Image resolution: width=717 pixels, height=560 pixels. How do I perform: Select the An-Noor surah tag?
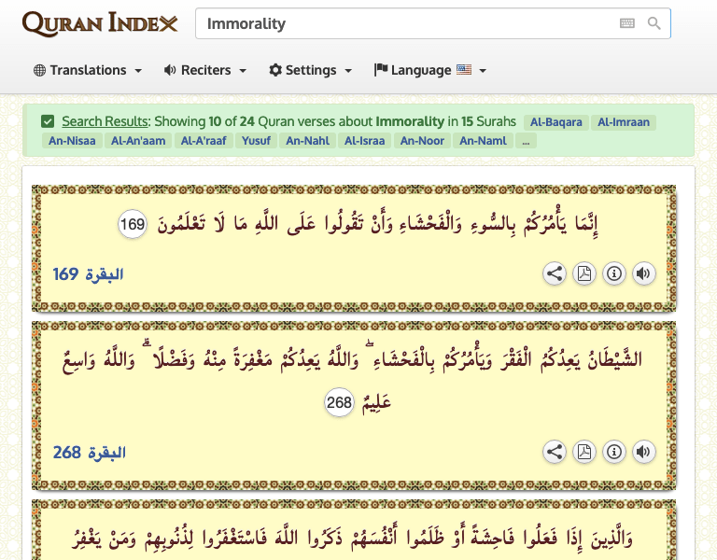[422, 141]
